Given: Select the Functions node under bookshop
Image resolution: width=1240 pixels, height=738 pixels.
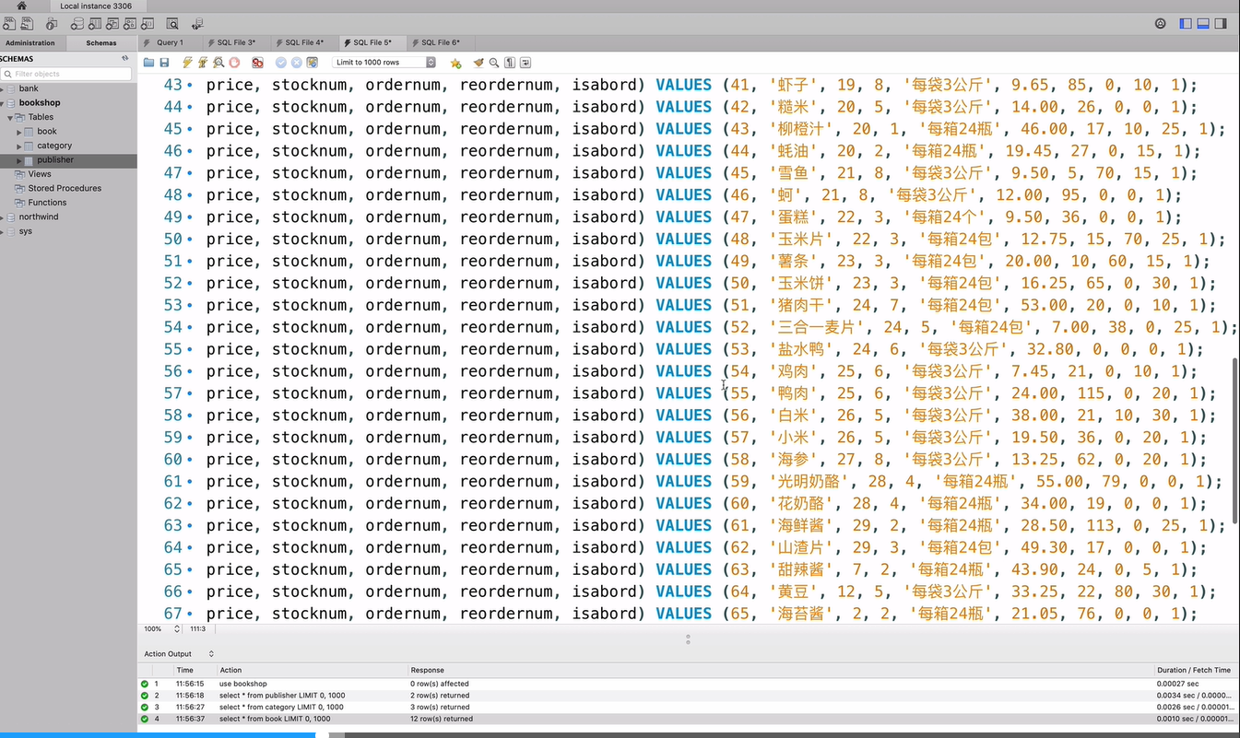Looking at the screenshot, I should [47, 203].
